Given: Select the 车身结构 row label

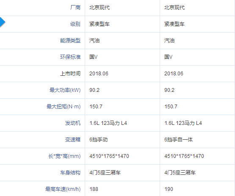Looking at the screenshot, I should click(x=70, y=173).
